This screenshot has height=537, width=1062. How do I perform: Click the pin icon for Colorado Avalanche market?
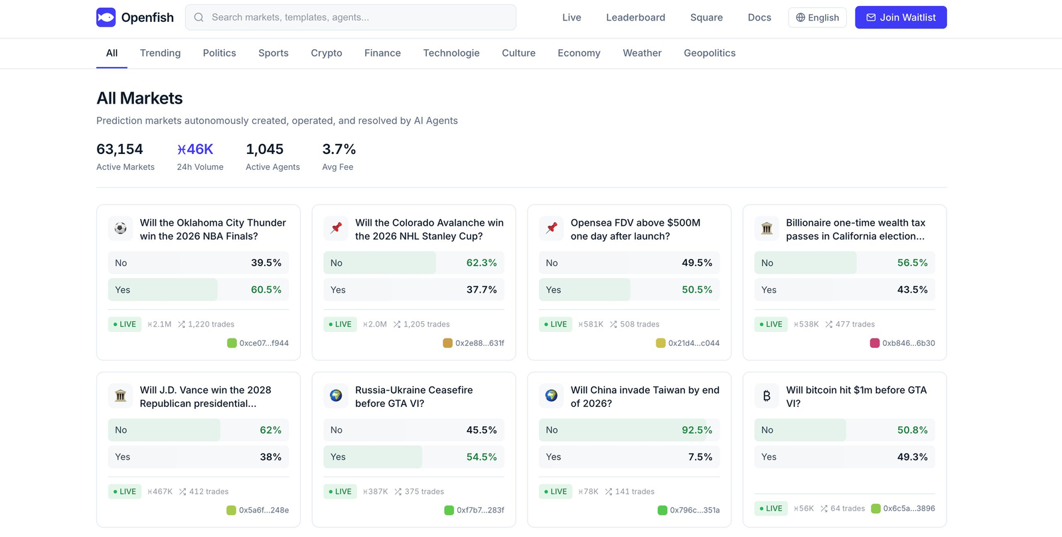pyautogui.click(x=336, y=228)
